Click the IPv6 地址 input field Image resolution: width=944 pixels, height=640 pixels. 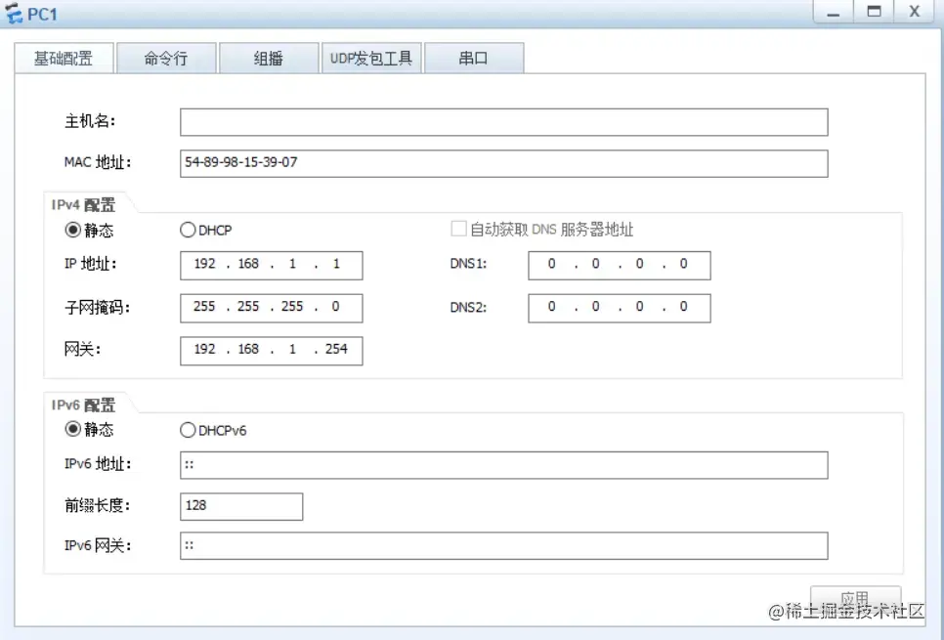[504, 465]
